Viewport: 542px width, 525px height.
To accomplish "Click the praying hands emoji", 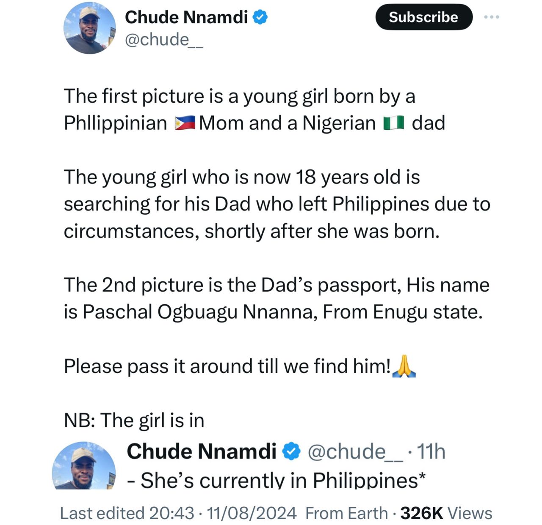I will [x=404, y=366].
